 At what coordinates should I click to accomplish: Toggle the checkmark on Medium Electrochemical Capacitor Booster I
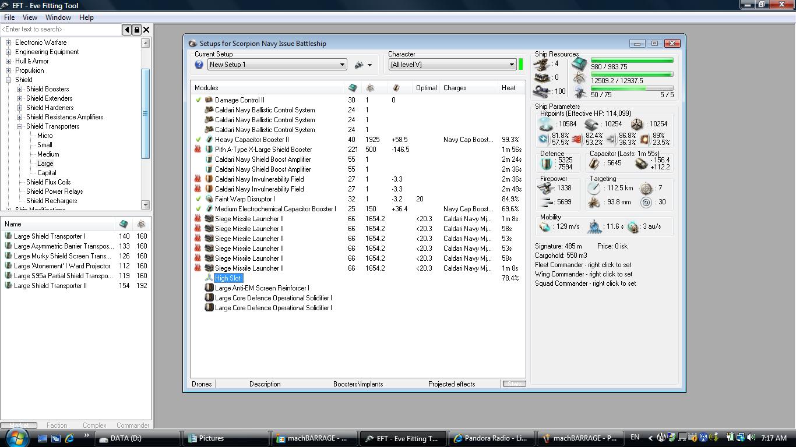pyautogui.click(x=198, y=209)
